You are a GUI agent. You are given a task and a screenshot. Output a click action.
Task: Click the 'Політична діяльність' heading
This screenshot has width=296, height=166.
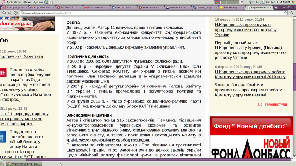point(87,56)
